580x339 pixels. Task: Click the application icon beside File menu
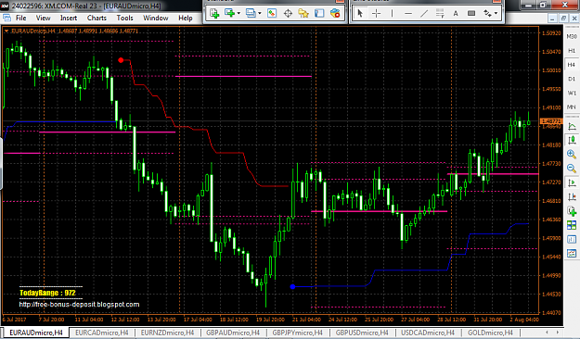[x=6, y=18]
